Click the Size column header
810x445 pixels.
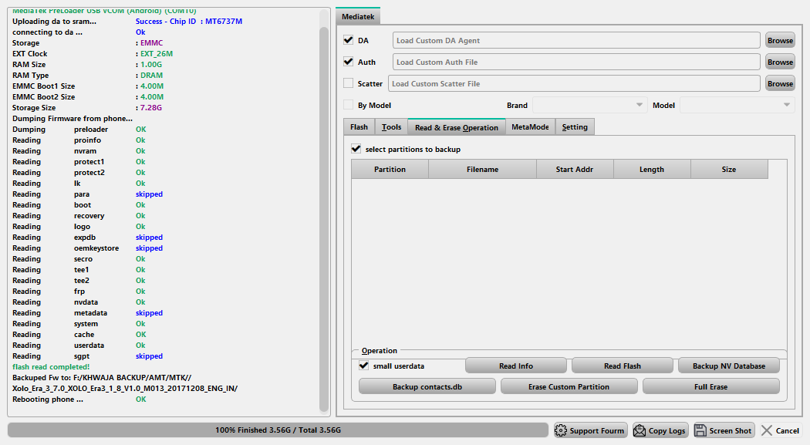coord(729,170)
